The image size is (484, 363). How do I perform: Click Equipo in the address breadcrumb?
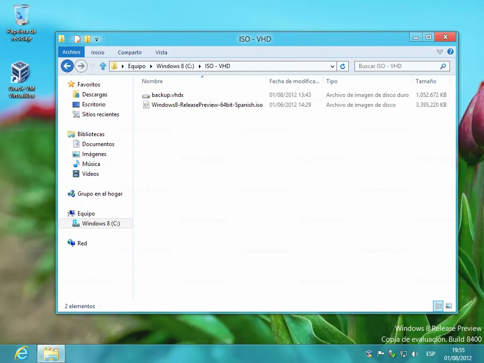coord(137,66)
